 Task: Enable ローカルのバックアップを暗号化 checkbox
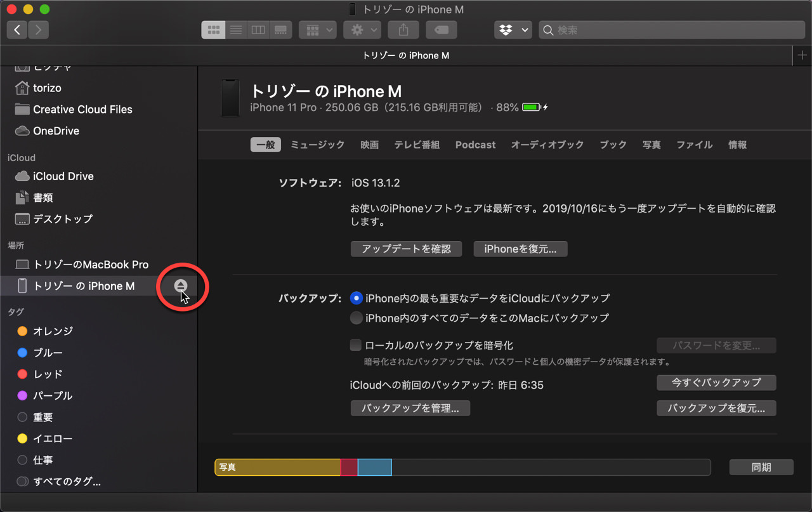click(x=356, y=345)
